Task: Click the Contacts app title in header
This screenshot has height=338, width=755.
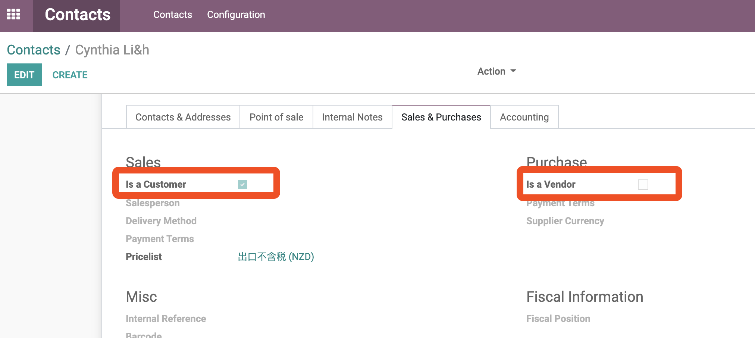Action: tap(78, 15)
